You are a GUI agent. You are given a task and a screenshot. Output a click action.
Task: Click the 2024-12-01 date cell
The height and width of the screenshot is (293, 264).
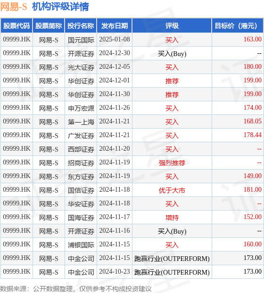pyautogui.click(x=115, y=81)
